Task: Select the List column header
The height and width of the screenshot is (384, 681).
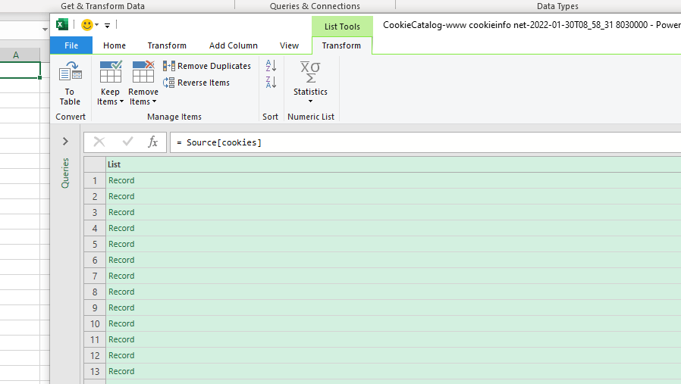Action: [x=394, y=164]
